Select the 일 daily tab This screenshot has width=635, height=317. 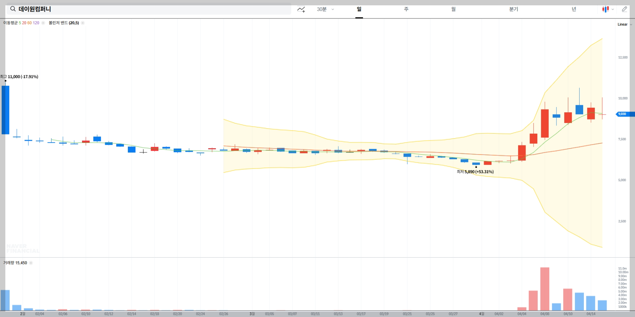point(359,9)
